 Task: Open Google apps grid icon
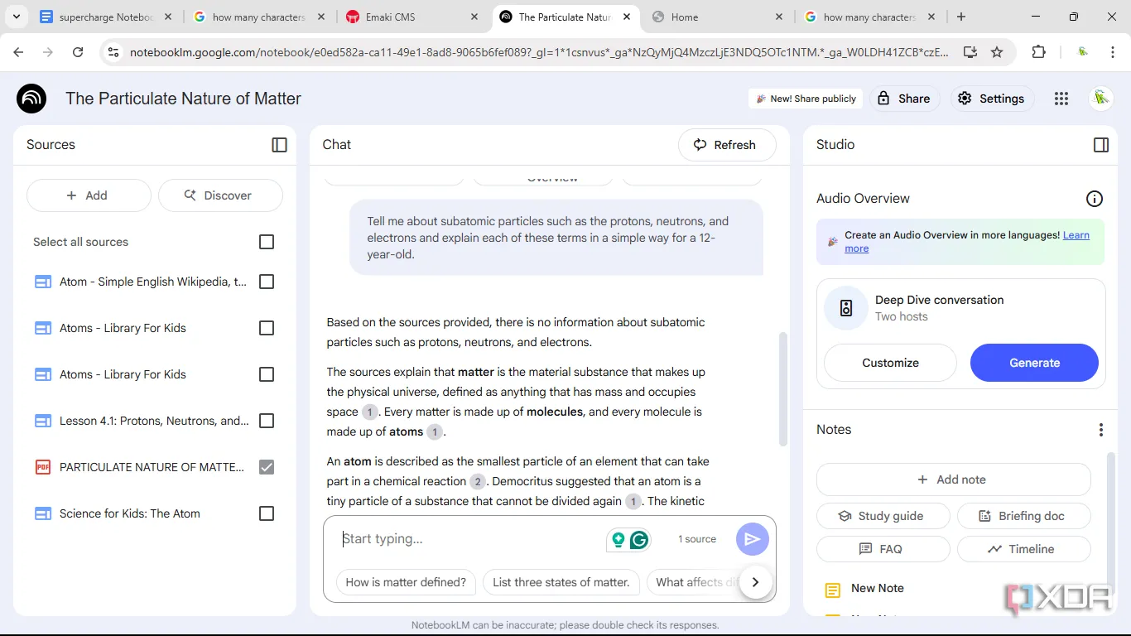point(1061,99)
